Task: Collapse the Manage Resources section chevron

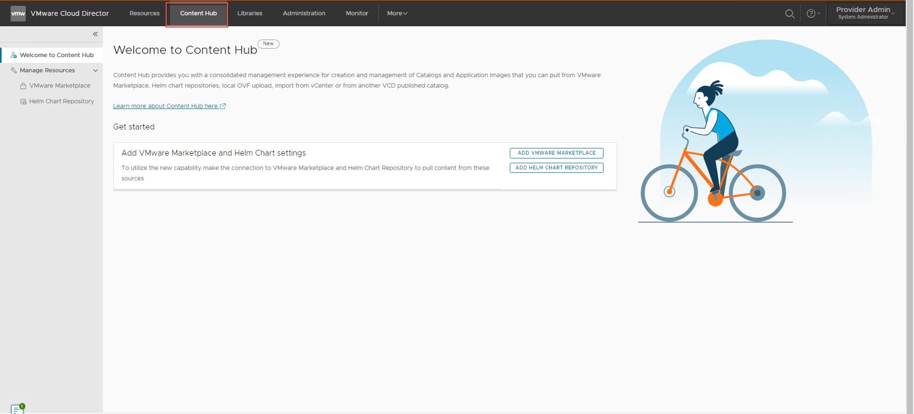Action: click(x=95, y=70)
